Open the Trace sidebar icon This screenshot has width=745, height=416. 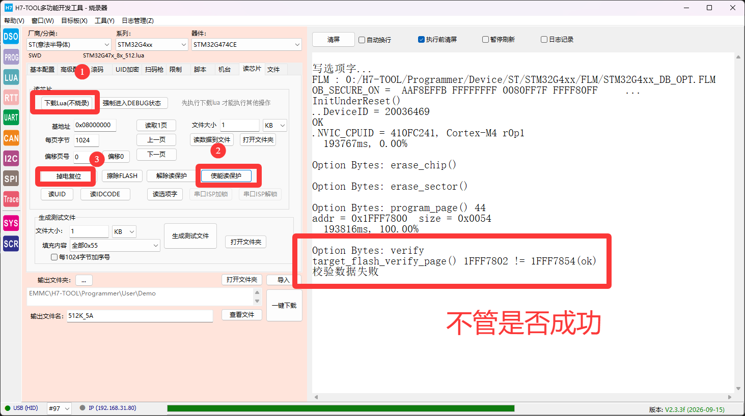(11, 199)
